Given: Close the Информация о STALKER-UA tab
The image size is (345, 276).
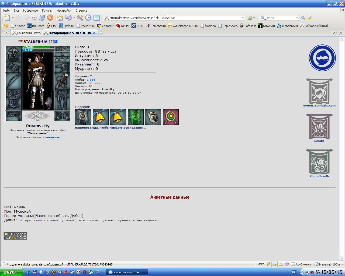Looking at the screenshot, I should pyautogui.click(x=94, y=33).
